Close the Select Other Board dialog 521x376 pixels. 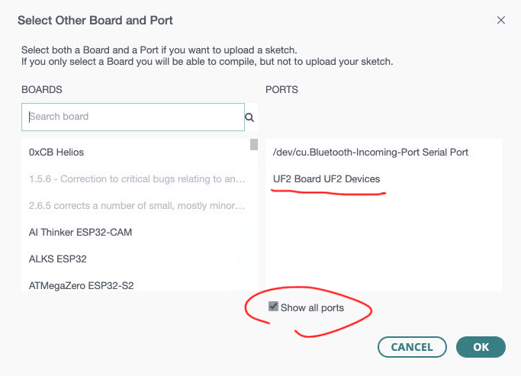tap(501, 21)
